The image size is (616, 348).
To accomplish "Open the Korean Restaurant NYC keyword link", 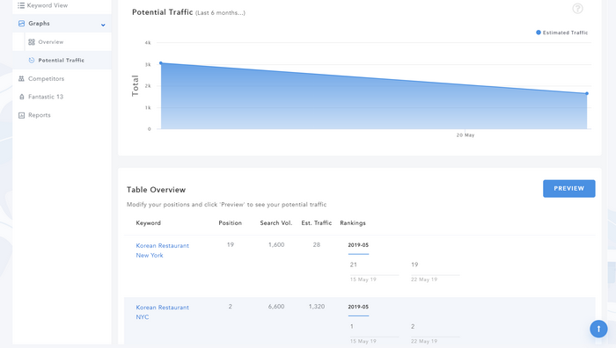I will pos(162,312).
